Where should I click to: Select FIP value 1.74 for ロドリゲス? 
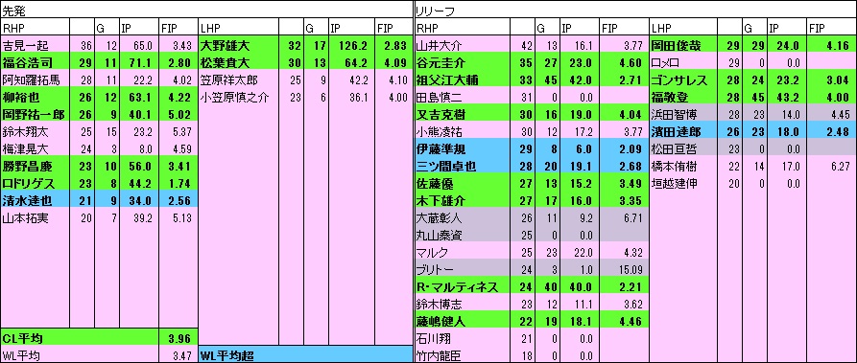pos(179,183)
